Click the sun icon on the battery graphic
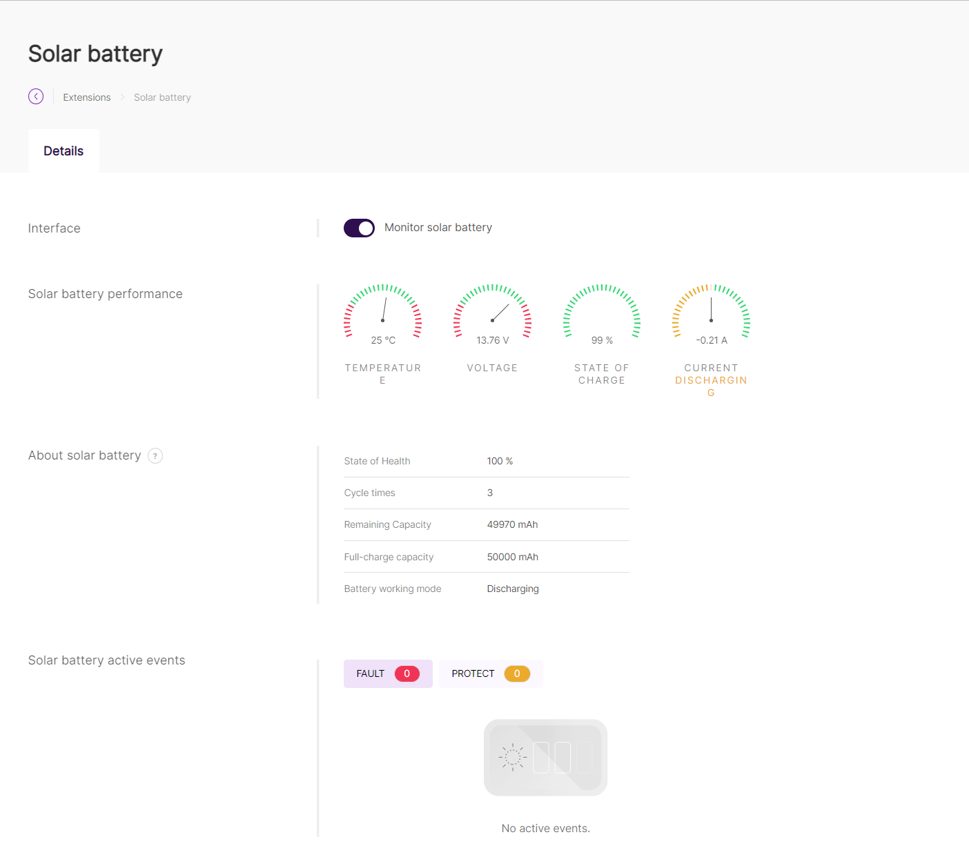This screenshot has height=857, width=969. [512, 756]
